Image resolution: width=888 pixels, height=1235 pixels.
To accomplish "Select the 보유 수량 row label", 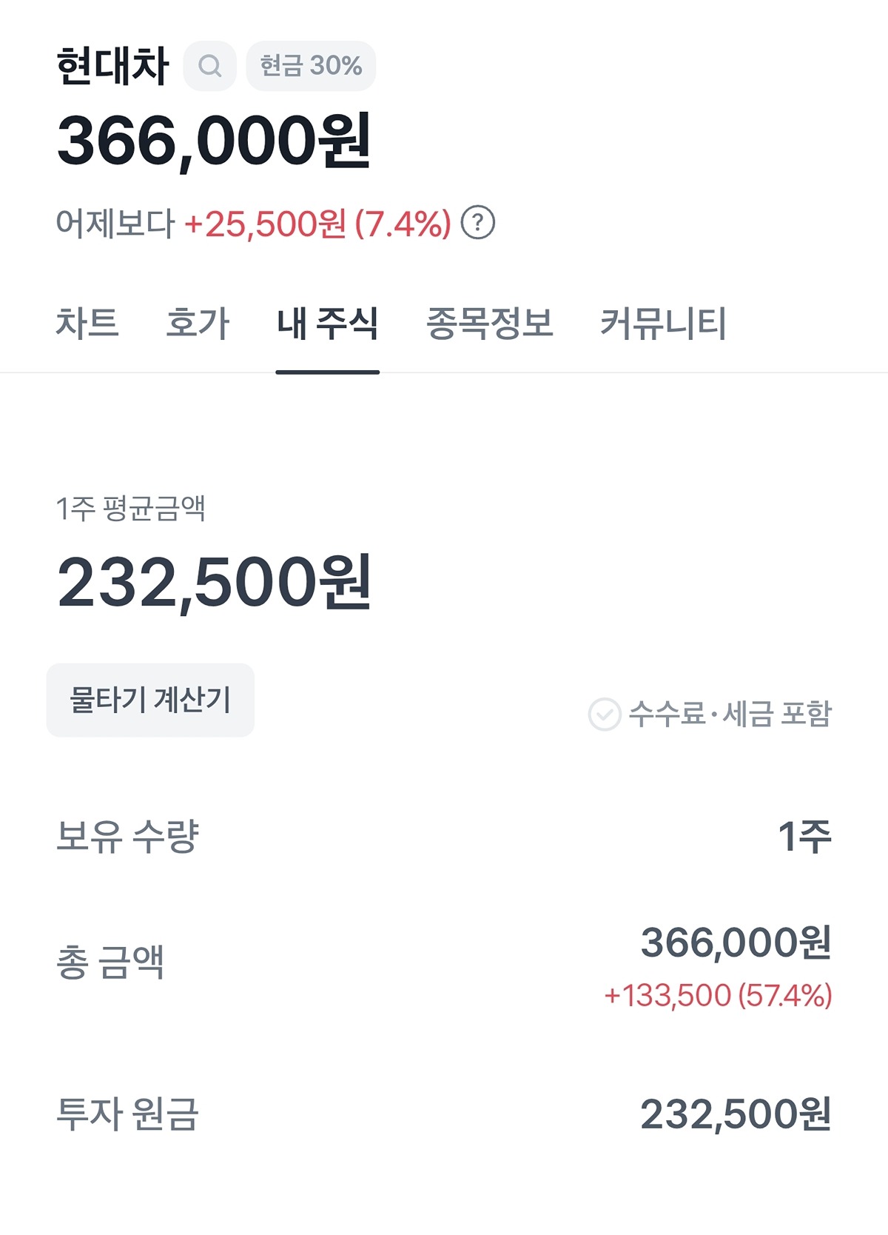I will tap(128, 837).
